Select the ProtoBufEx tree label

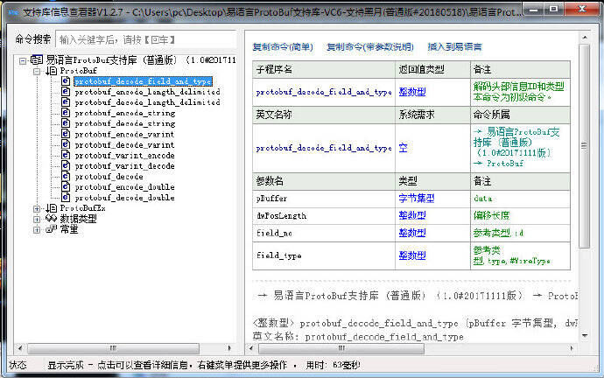[x=82, y=208]
